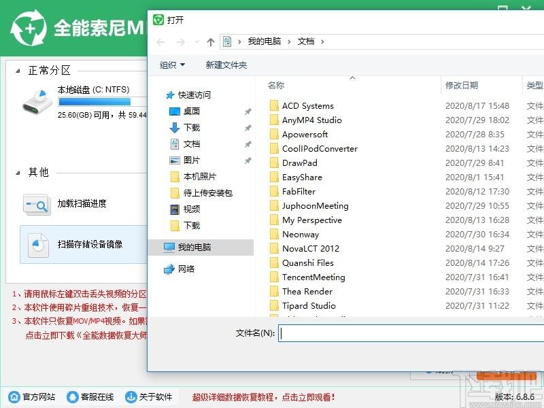Collapse the 正常分区 section in recovery app
The image size is (544, 408).
(x=18, y=71)
